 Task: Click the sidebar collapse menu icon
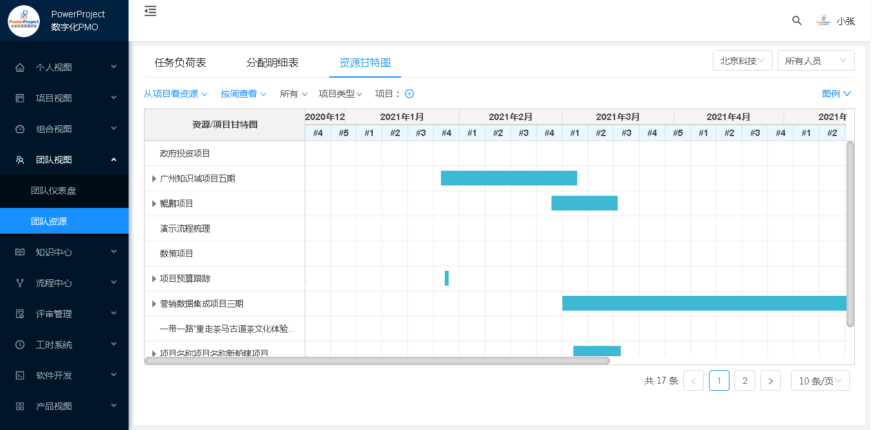point(150,11)
